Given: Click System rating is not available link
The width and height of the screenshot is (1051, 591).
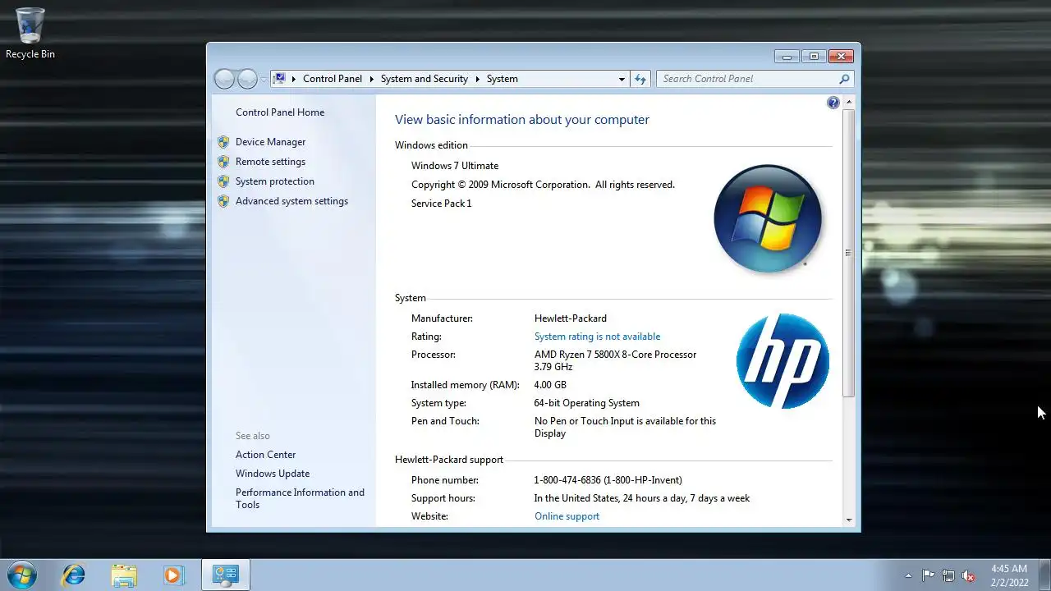Looking at the screenshot, I should tap(597, 337).
